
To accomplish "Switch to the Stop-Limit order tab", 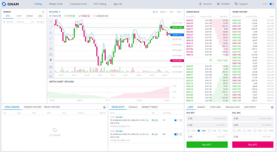I will coord(215,107).
